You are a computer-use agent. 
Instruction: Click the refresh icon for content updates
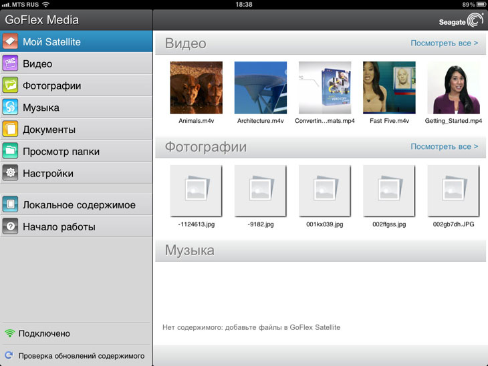[x=9, y=356]
